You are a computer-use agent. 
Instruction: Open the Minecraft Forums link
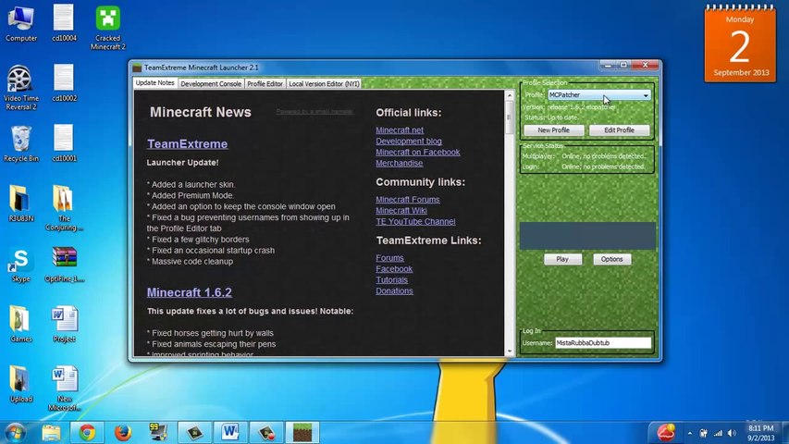(x=408, y=200)
